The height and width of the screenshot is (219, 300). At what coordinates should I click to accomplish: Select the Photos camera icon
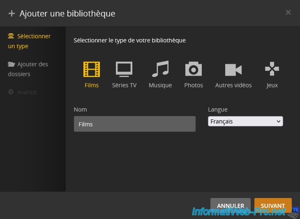point(194,69)
